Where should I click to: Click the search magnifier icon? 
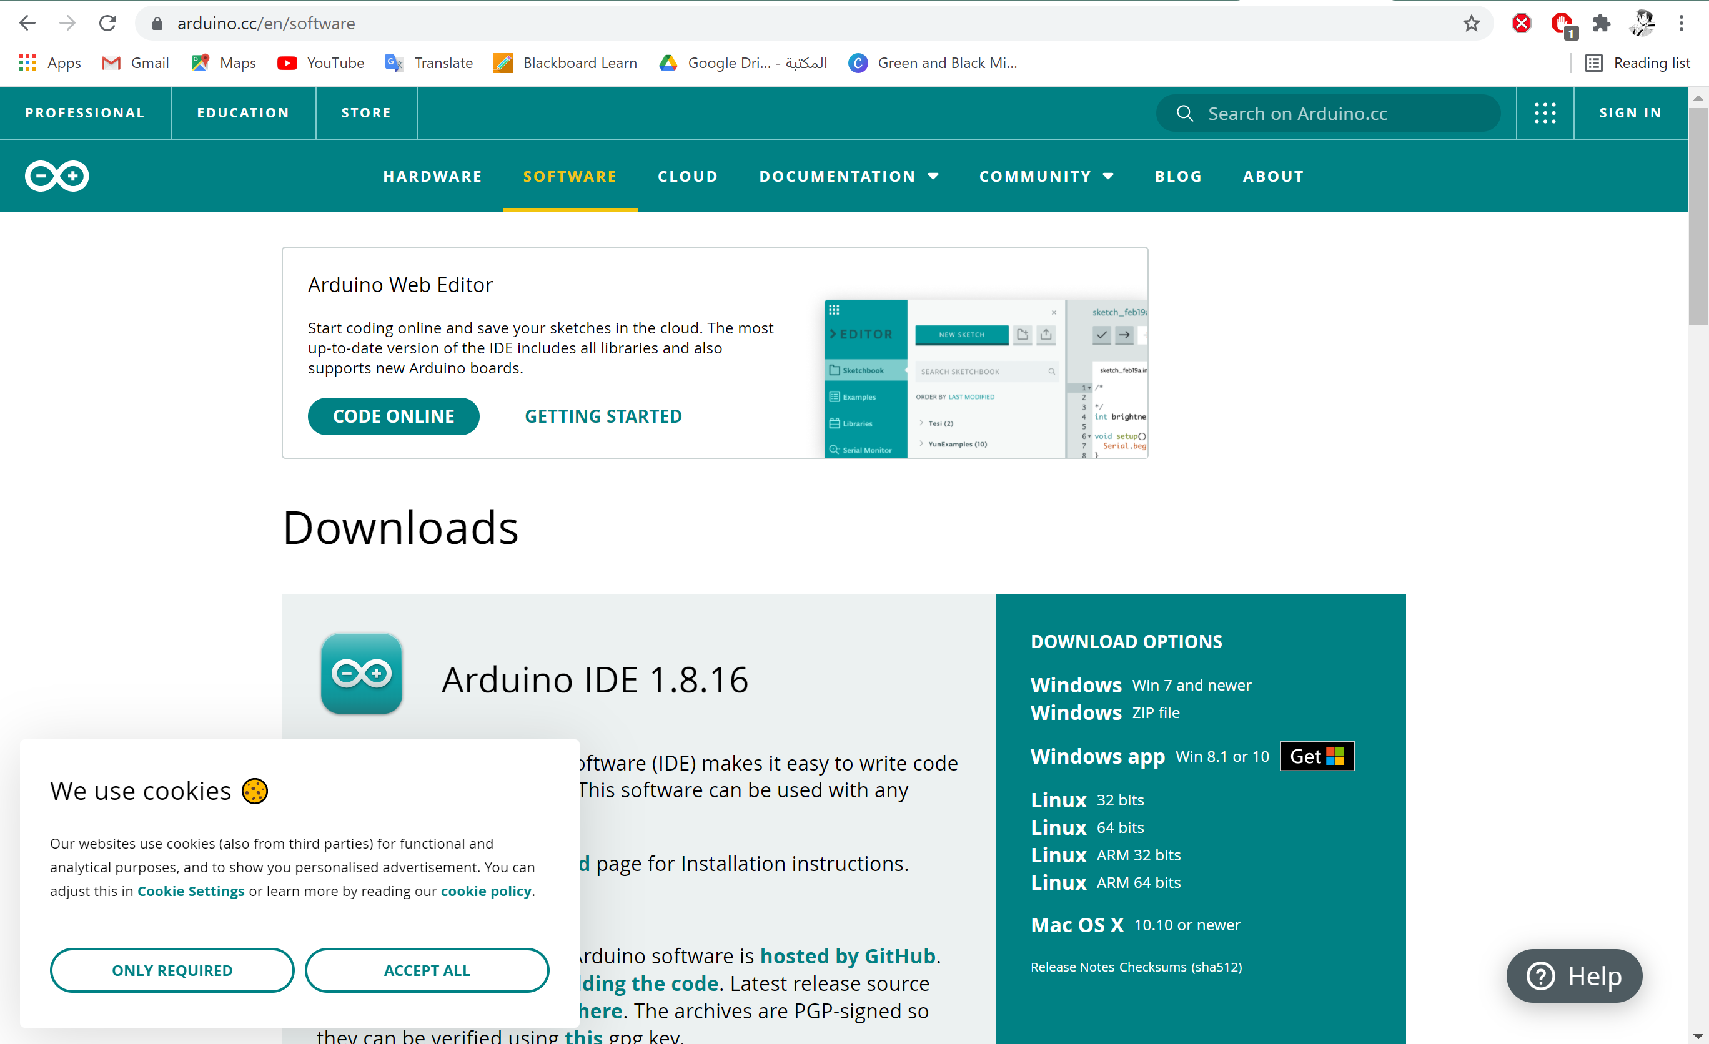pyautogui.click(x=1186, y=113)
